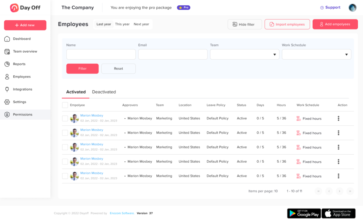Click into the Name filter input field

point(101,54)
